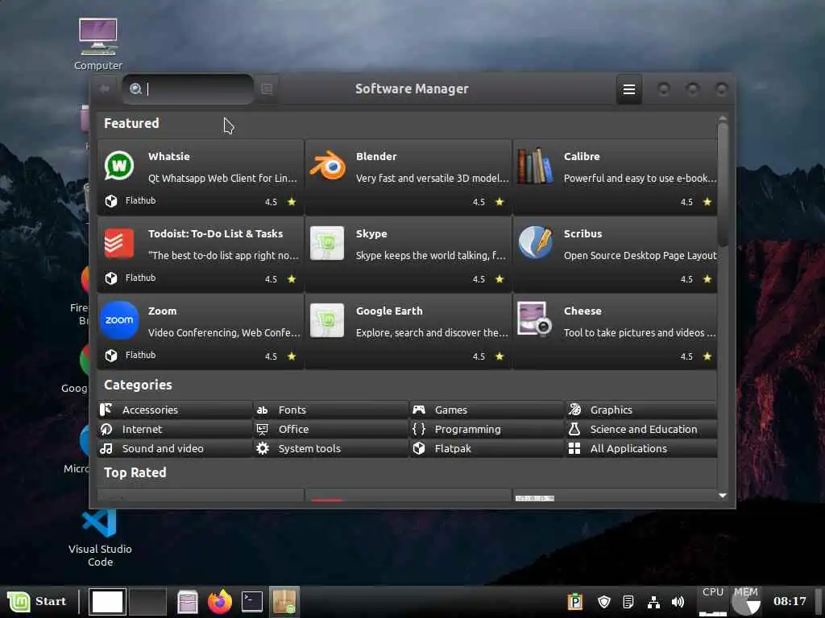Image resolution: width=825 pixels, height=618 pixels.
Task: Open the Flatpak category
Action: click(x=487, y=448)
